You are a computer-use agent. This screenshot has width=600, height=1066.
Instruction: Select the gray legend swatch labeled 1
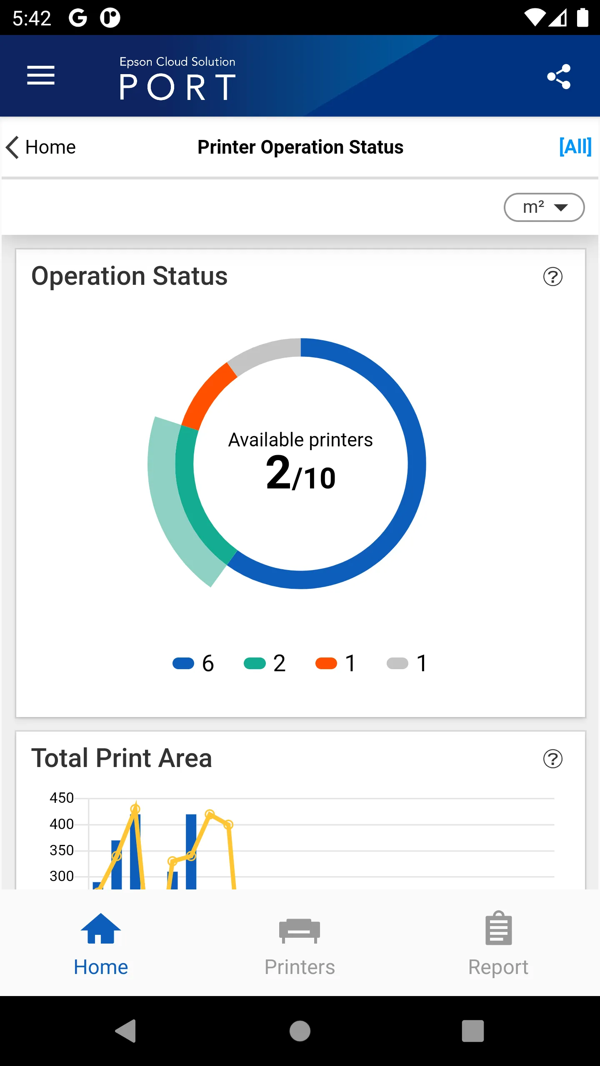(x=397, y=663)
